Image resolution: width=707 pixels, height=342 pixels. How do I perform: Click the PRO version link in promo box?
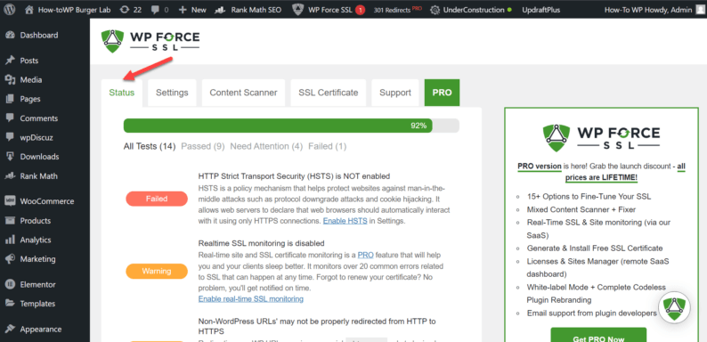coord(540,166)
